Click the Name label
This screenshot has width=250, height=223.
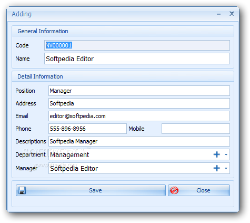(23, 59)
